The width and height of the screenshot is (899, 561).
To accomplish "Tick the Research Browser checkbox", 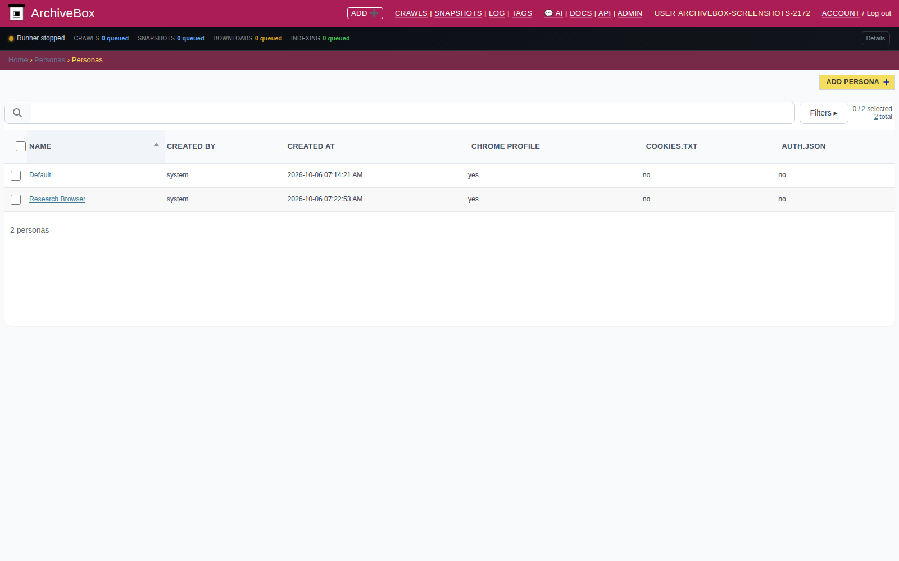I will click(16, 200).
